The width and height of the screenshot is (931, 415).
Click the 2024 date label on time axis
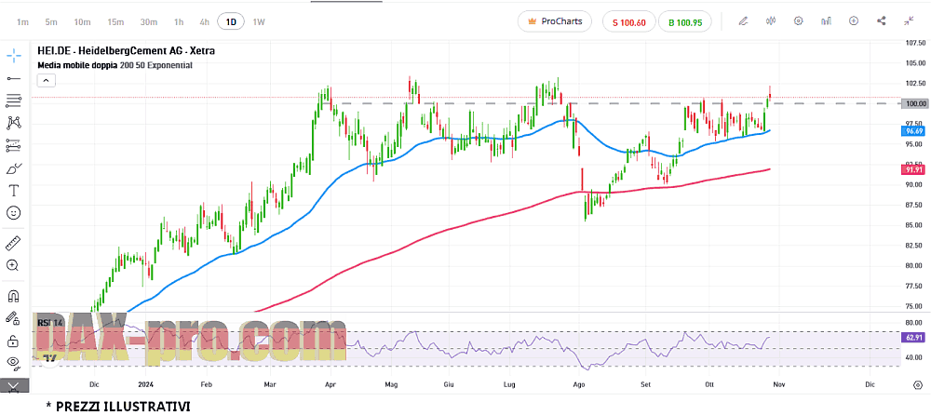click(145, 384)
